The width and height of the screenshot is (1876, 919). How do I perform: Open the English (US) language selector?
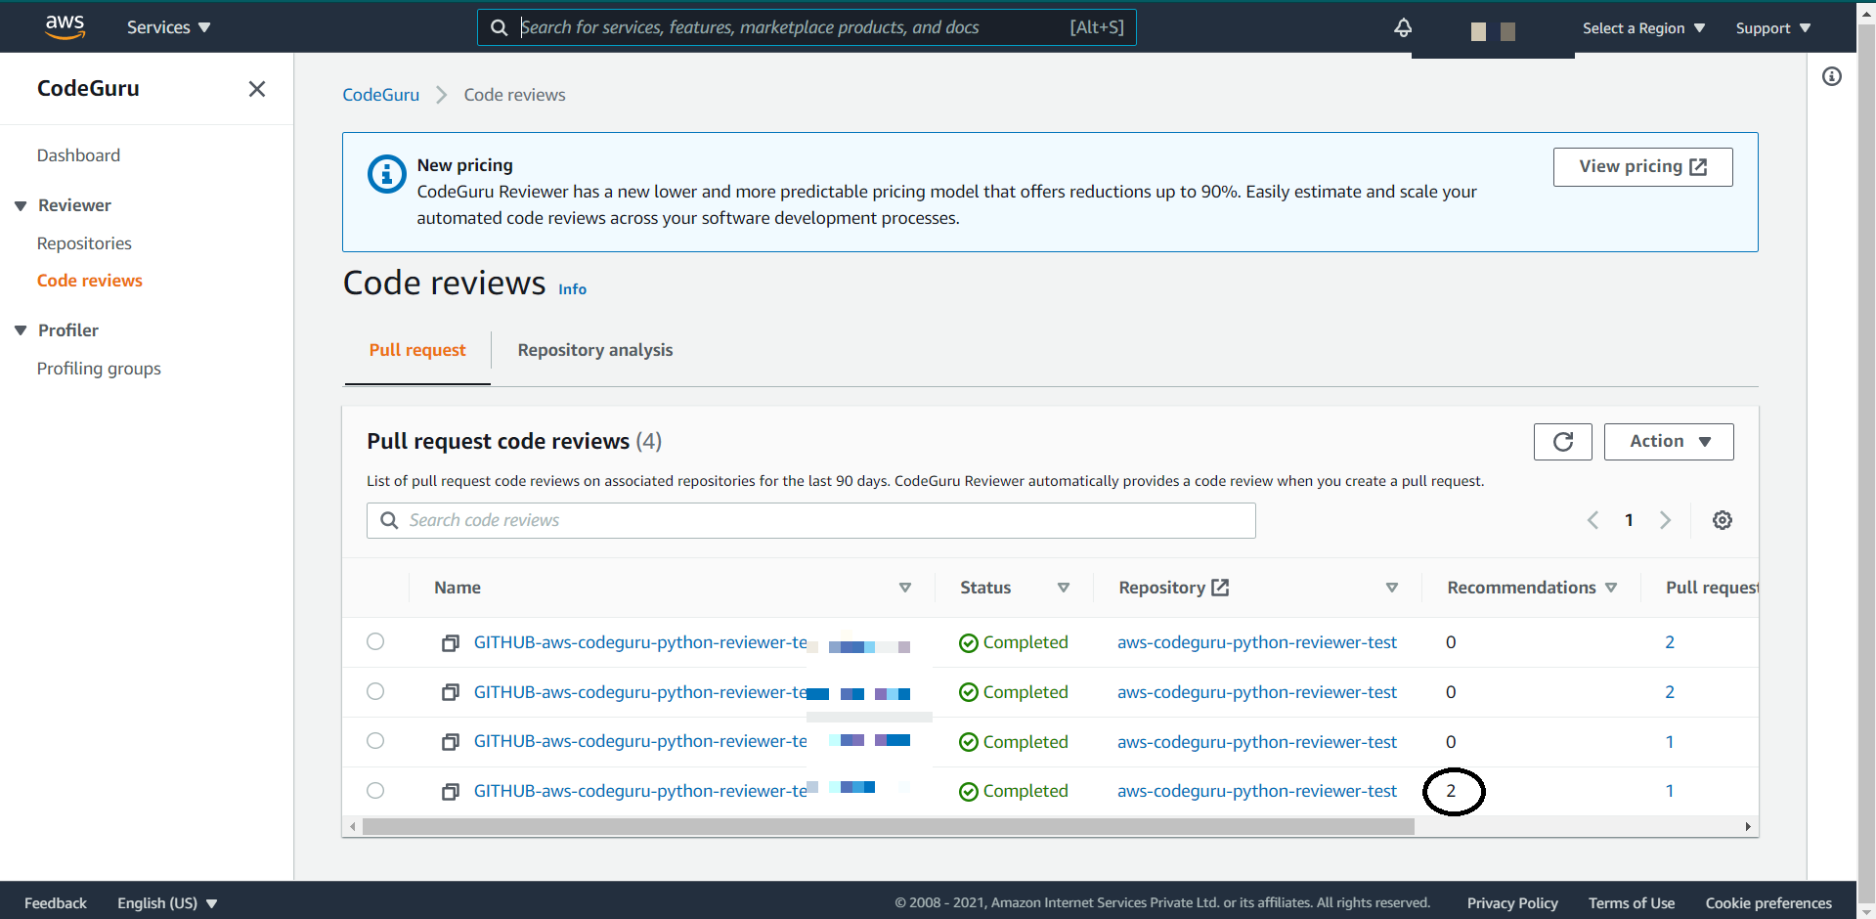coord(167,903)
